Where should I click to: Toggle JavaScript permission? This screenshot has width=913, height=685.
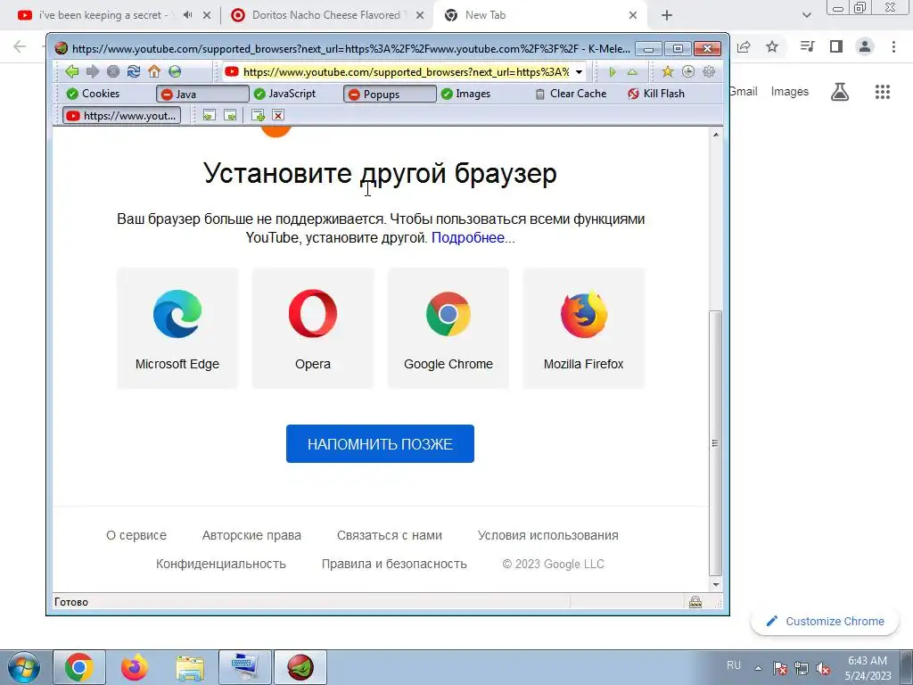pos(284,94)
